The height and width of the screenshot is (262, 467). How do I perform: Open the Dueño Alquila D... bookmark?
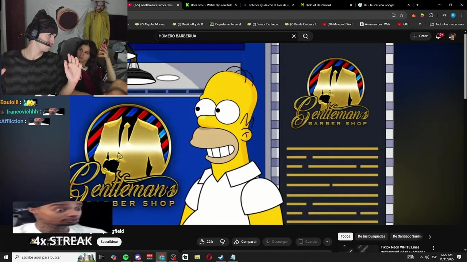189,24
